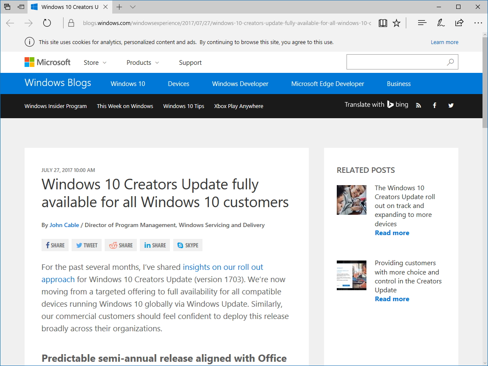
Task: Click the search magnifier in the search box
Action: click(x=450, y=62)
